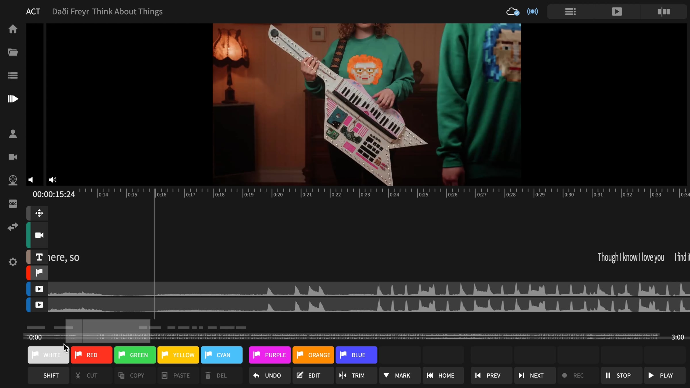This screenshot has height=388, width=690.
Task: Toggle the loud speaker volume icon
Action: [x=52, y=180]
